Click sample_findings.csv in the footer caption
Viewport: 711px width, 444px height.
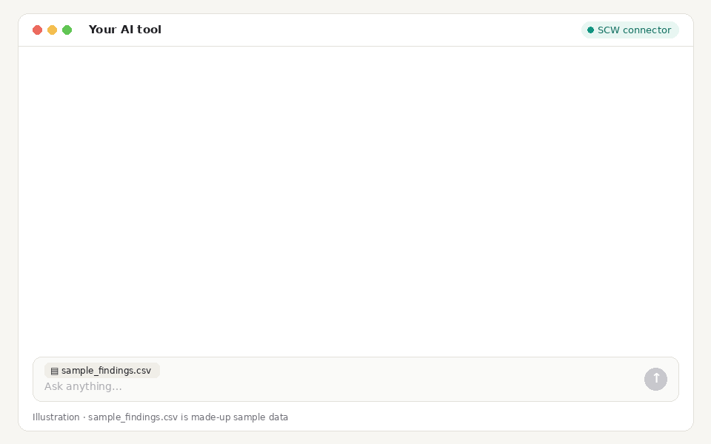point(133,417)
